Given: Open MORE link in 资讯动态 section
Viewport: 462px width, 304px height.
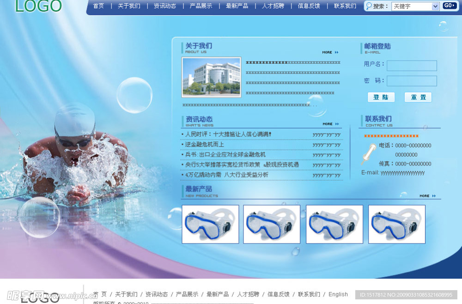Looking at the screenshot, I should pos(331,124).
